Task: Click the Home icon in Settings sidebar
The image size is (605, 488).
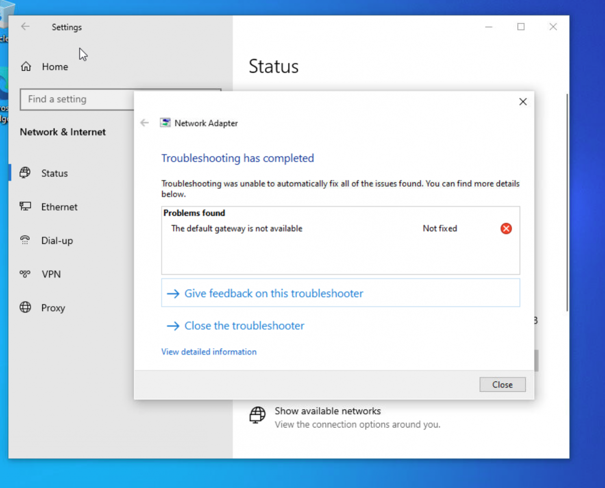Action: (x=26, y=66)
